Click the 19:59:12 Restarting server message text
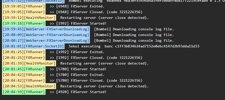225x100 pixels. (x=104, y=18)
